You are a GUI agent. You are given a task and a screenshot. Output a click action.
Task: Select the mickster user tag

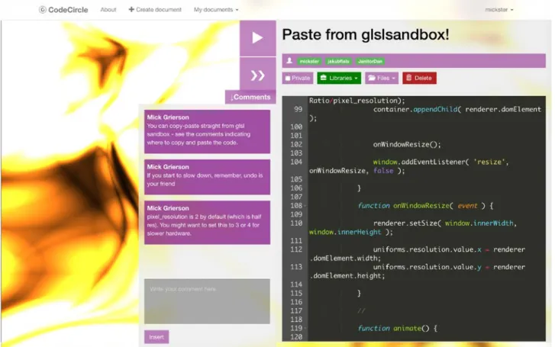(x=309, y=61)
